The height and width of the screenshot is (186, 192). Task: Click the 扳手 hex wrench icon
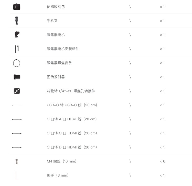pos(17,175)
